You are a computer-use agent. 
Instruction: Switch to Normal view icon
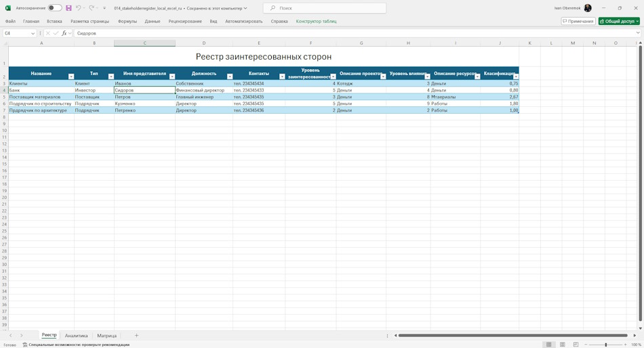coord(548,345)
